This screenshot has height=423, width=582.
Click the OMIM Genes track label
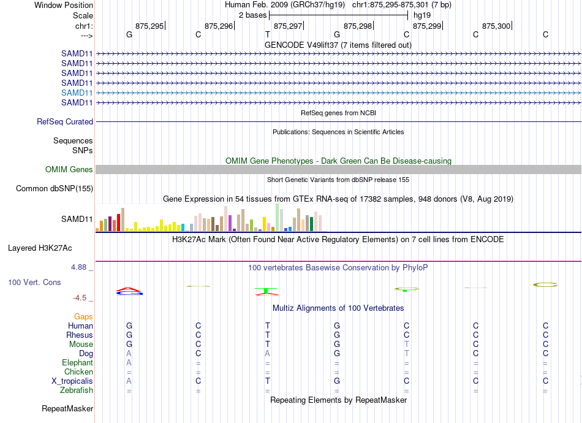point(69,169)
